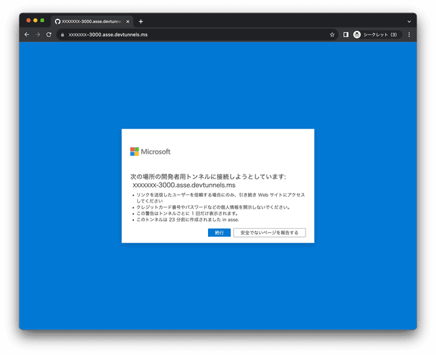Go back with the browser back arrow
The height and width of the screenshot is (355, 436).
point(27,34)
